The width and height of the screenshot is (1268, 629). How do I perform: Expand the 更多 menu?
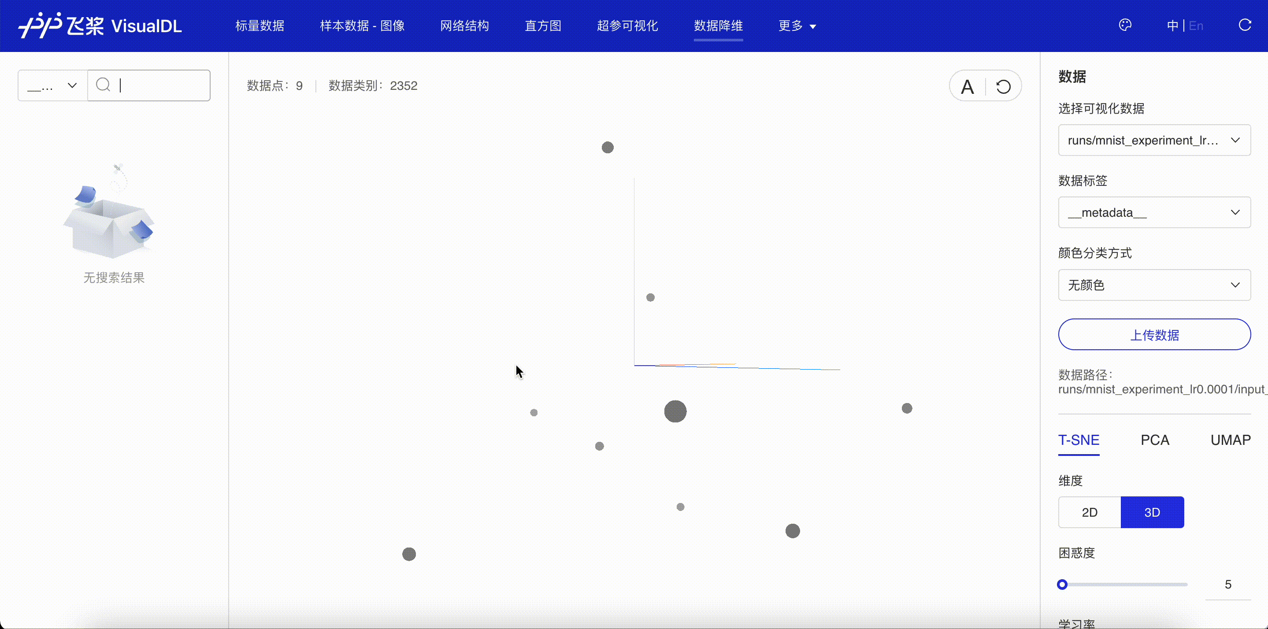point(797,26)
